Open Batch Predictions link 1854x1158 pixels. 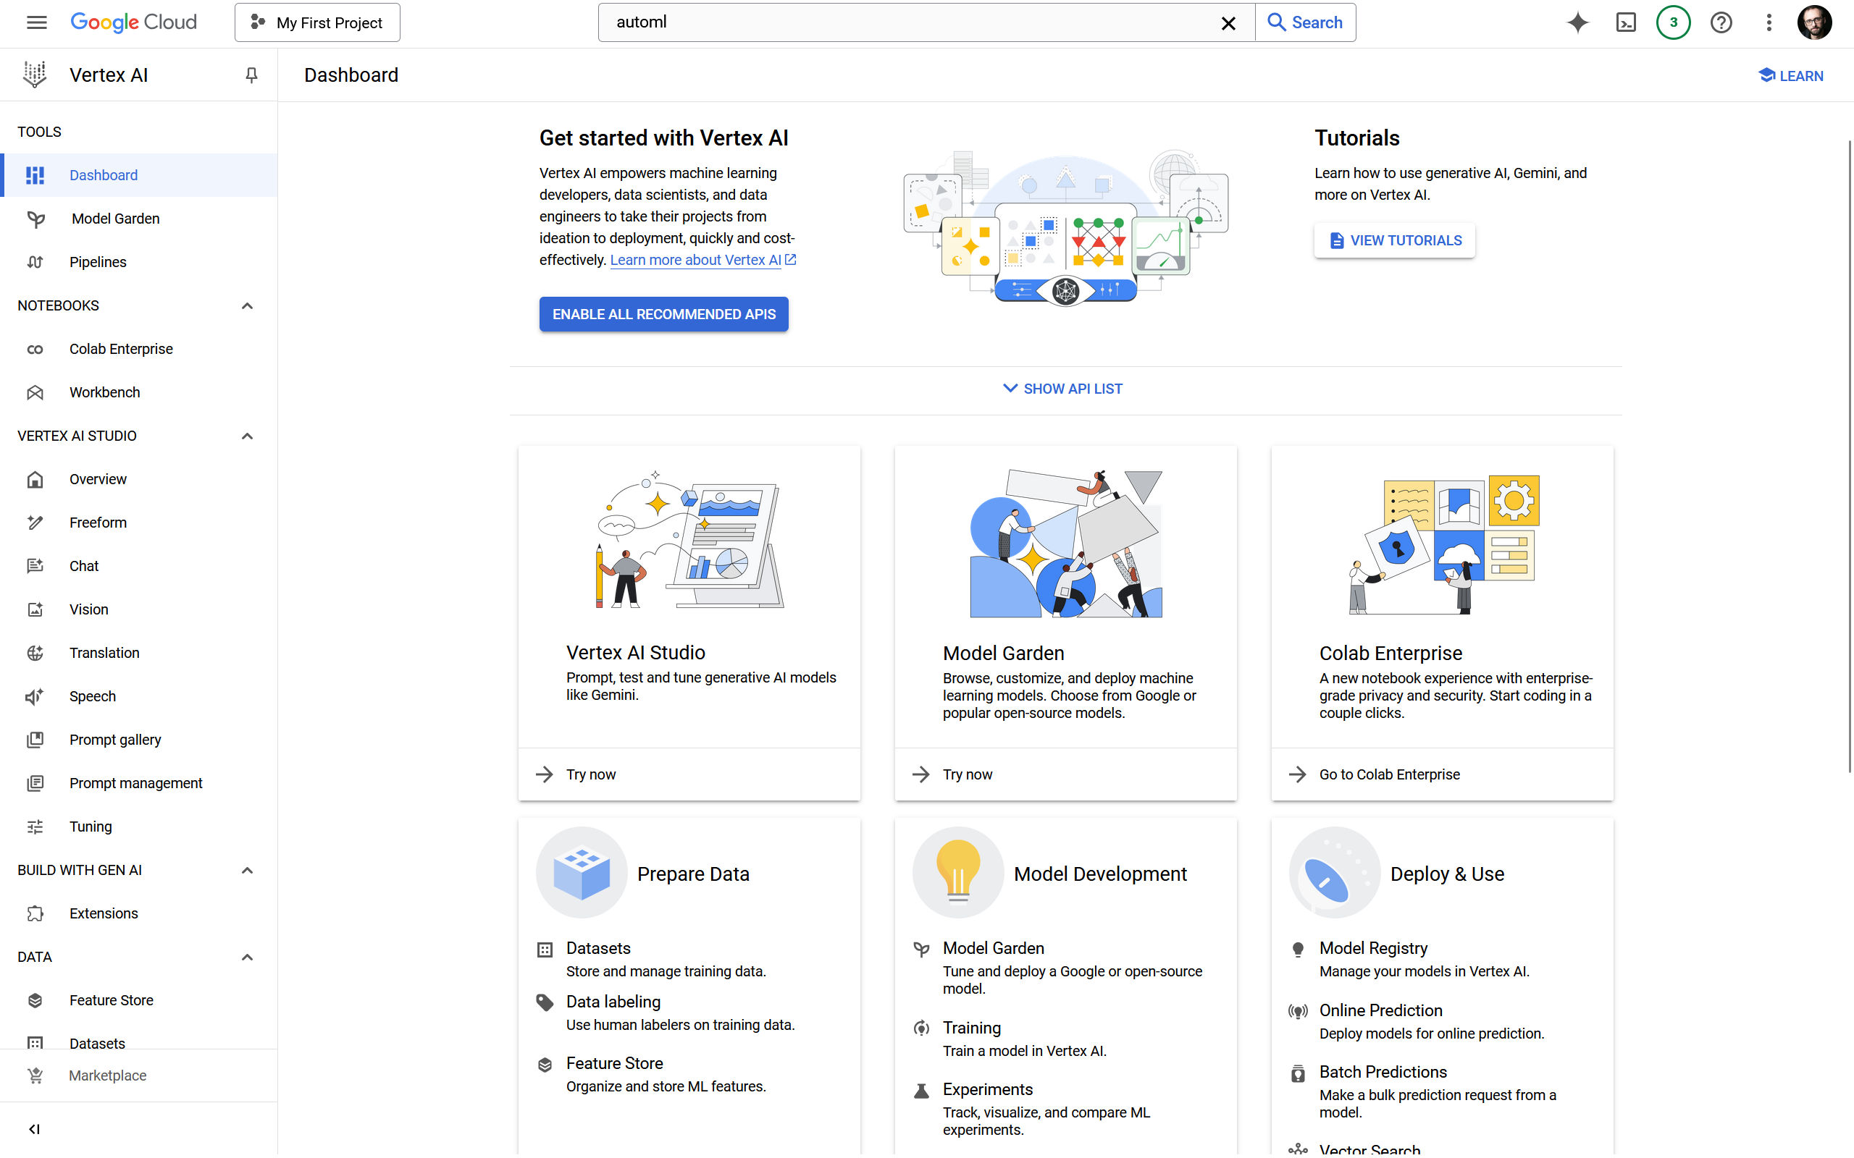point(1383,1071)
